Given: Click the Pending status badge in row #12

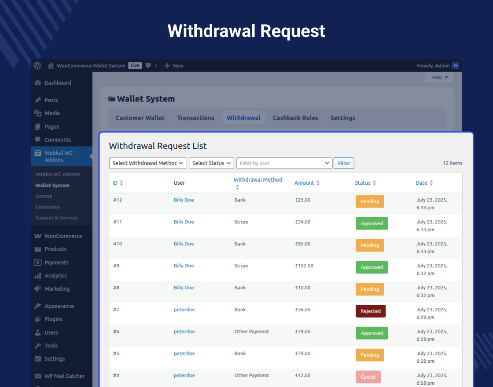Looking at the screenshot, I should coord(370,201).
